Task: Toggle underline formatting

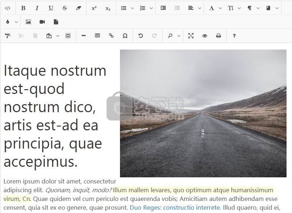Action: coord(51,8)
